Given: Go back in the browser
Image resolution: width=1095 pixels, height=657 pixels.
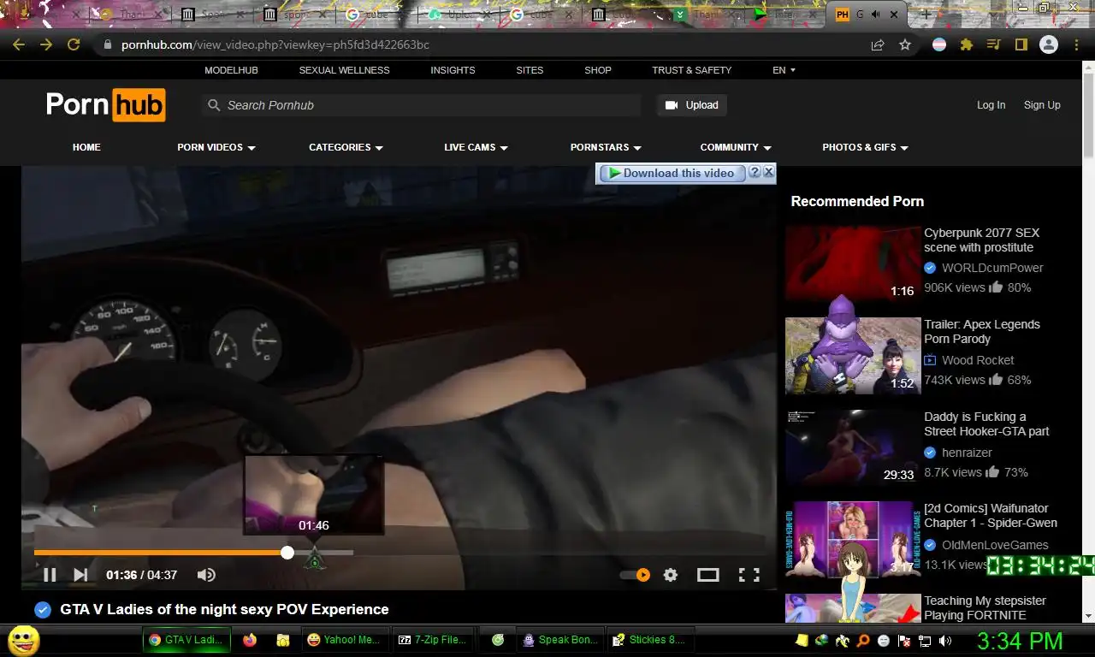Looking at the screenshot, I should coord(19,44).
